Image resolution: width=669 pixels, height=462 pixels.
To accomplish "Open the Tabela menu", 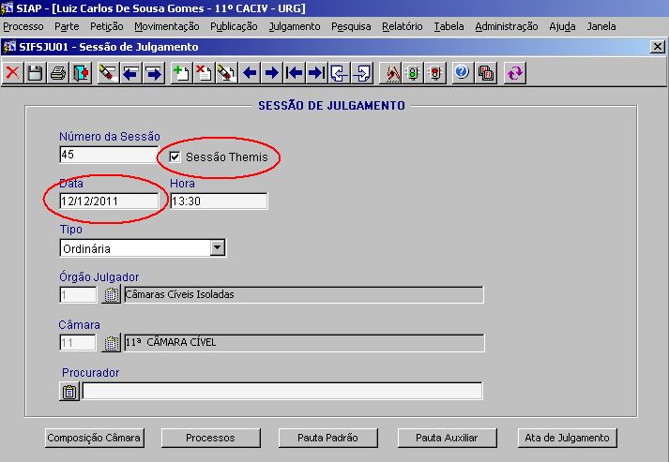I will coord(449,26).
